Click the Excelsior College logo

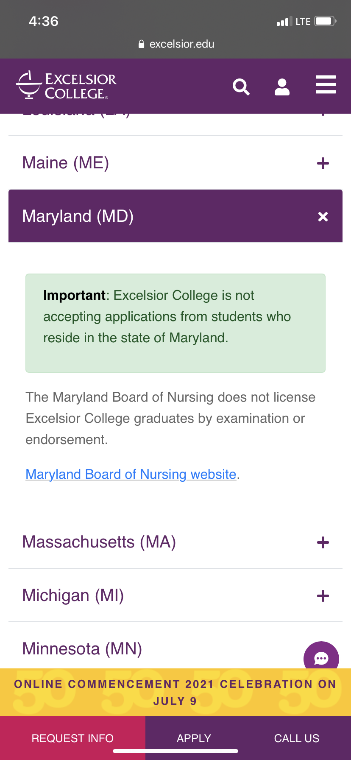[67, 85]
